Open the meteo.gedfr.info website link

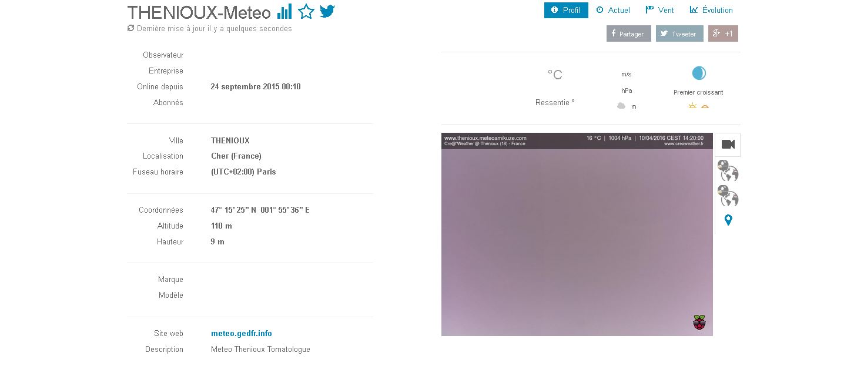pyautogui.click(x=242, y=333)
